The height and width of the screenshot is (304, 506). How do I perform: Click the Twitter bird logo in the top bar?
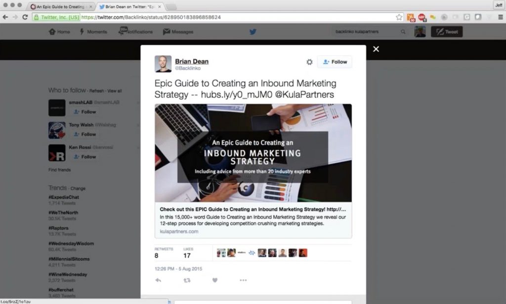[x=253, y=32]
